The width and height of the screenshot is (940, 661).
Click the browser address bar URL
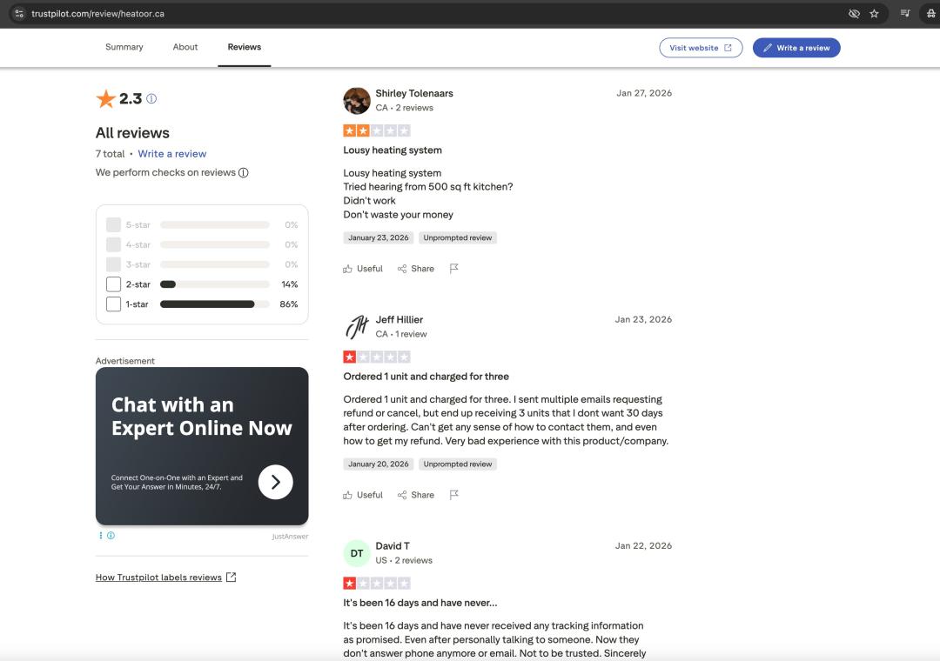point(97,13)
